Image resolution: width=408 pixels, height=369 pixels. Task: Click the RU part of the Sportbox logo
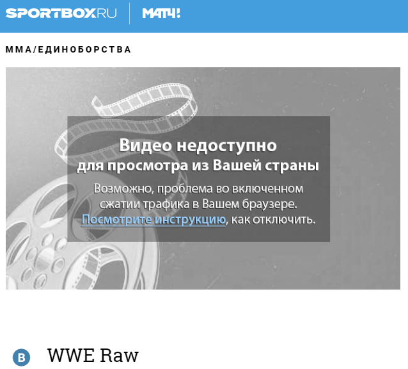(107, 13)
